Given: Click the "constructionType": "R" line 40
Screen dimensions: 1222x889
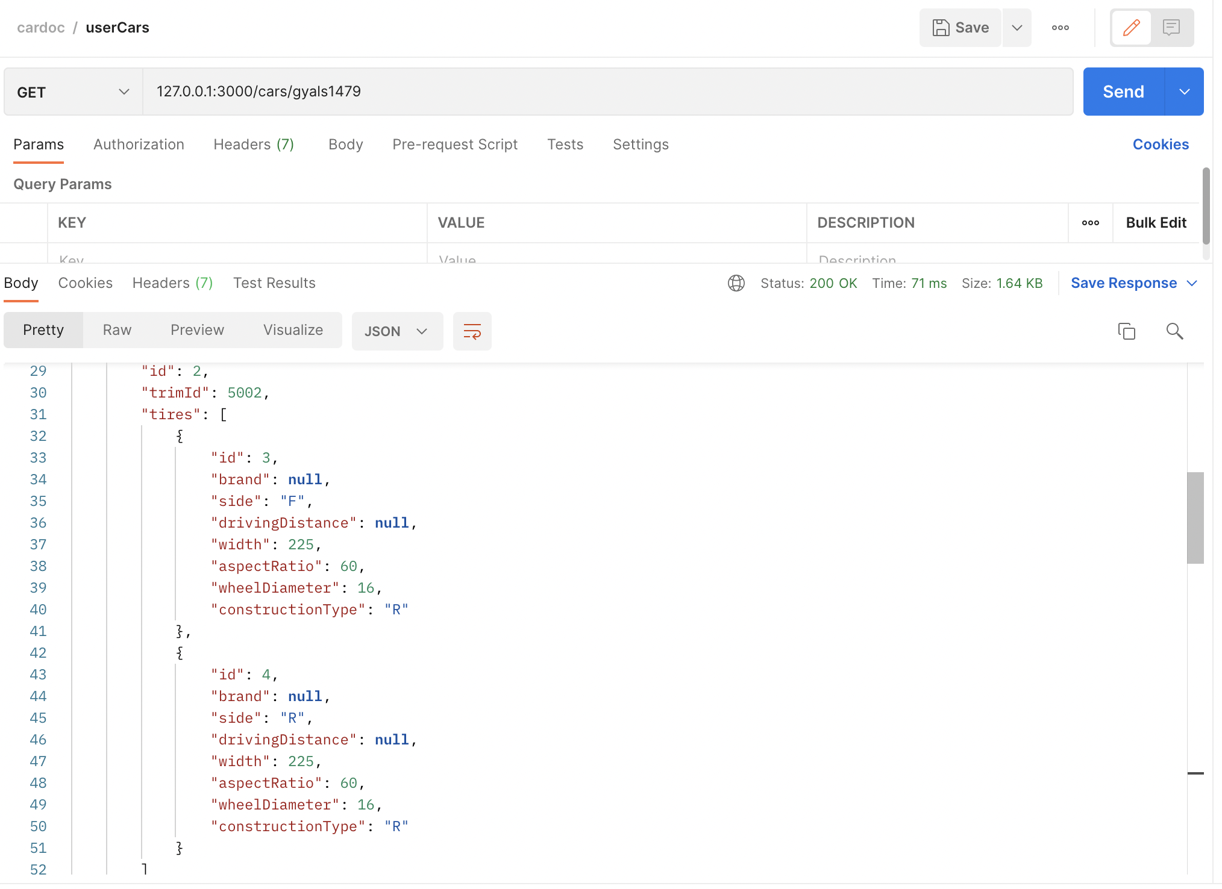Looking at the screenshot, I should tap(310, 610).
